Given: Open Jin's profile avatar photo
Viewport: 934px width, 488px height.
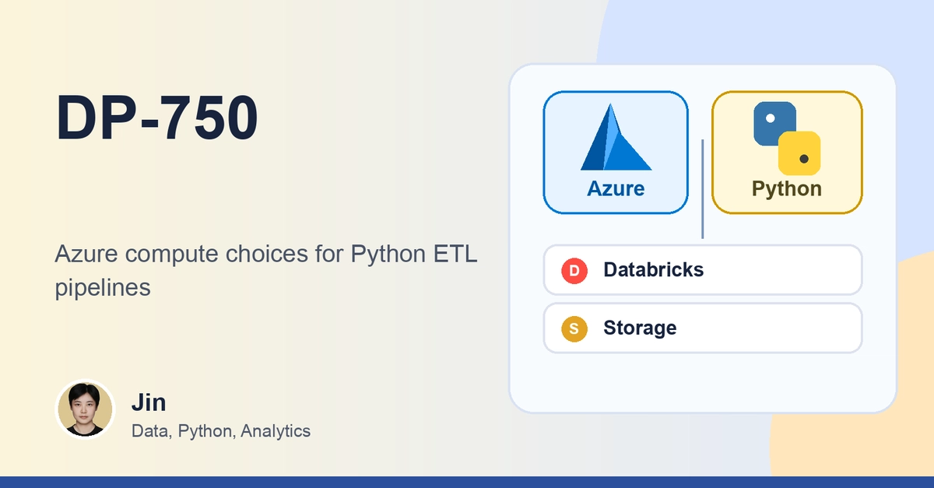Looking at the screenshot, I should coord(86,409).
